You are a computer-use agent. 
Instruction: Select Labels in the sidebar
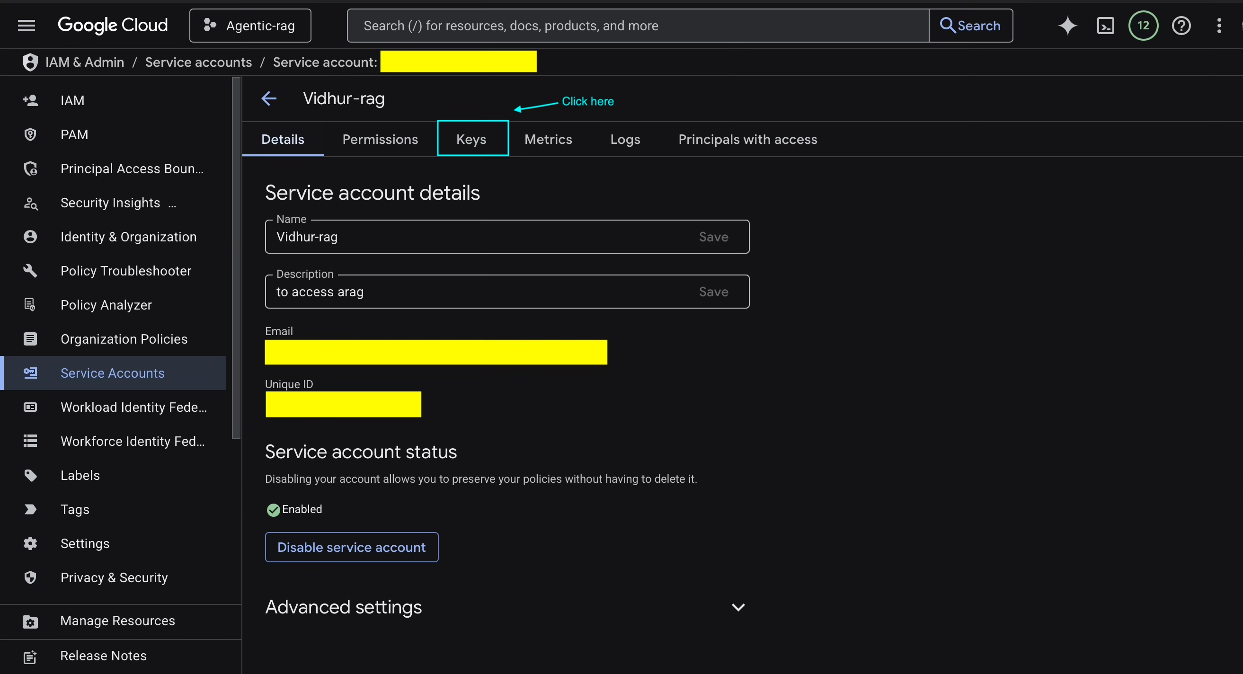coord(80,475)
